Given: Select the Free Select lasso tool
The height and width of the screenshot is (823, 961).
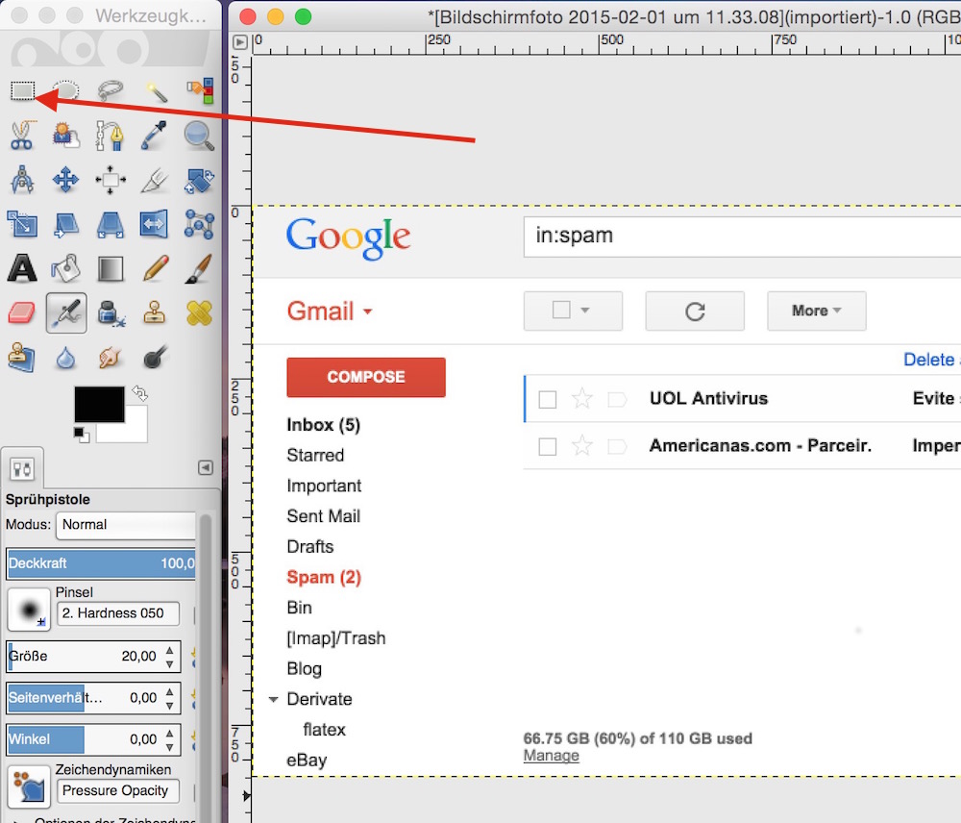Looking at the screenshot, I should [x=111, y=91].
